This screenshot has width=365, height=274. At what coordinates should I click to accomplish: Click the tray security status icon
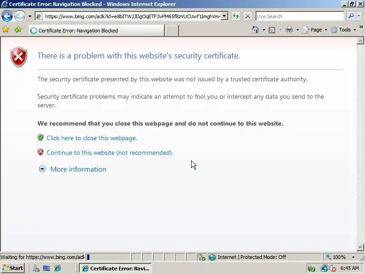pos(312,269)
